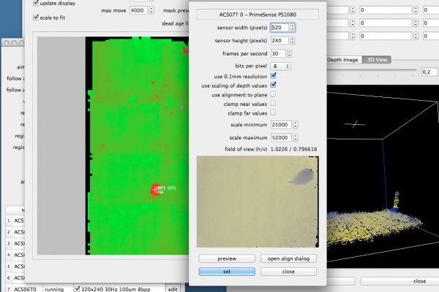Open the bits per pixel dropdown

click(x=280, y=66)
